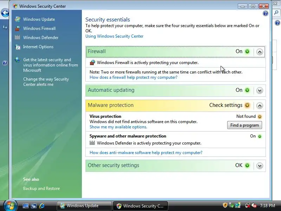Click the help icon in the background window at right

(x=277, y=23)
